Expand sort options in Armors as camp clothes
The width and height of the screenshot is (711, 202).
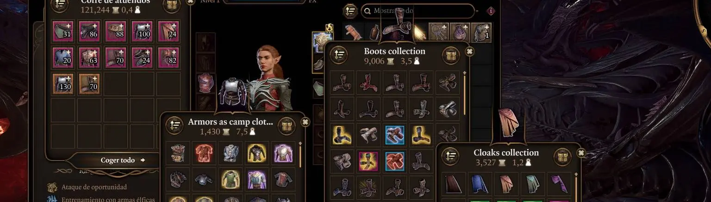tap(175, 126)
